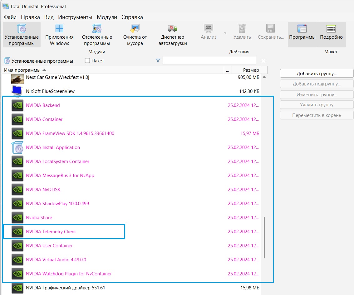Open the Junk Cleaner (Очистка от мусора)

pyautogui.click(x=135, y=35)
